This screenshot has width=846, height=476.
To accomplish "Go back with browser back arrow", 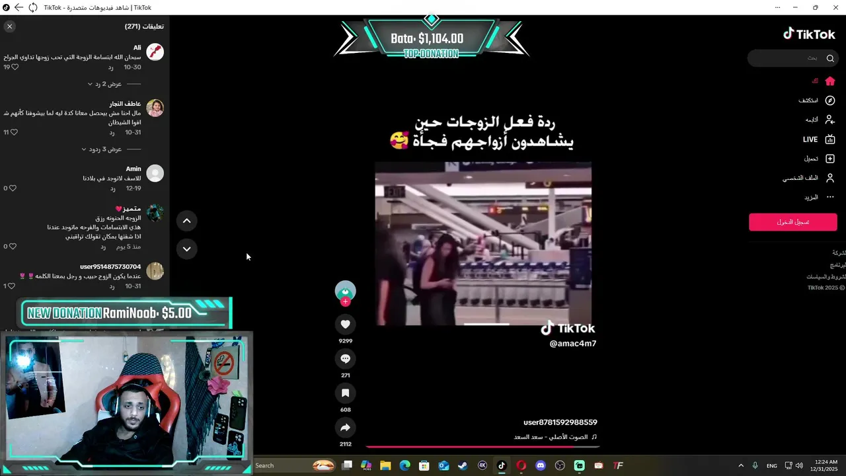I will pos(19,7).
